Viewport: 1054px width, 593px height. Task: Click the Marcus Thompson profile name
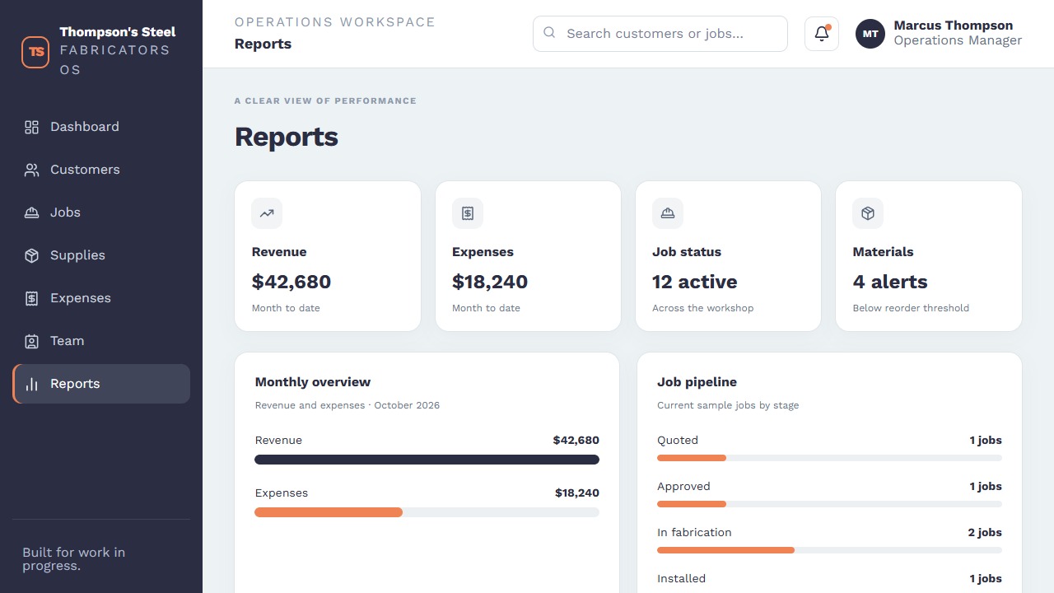tap(954, 26)
